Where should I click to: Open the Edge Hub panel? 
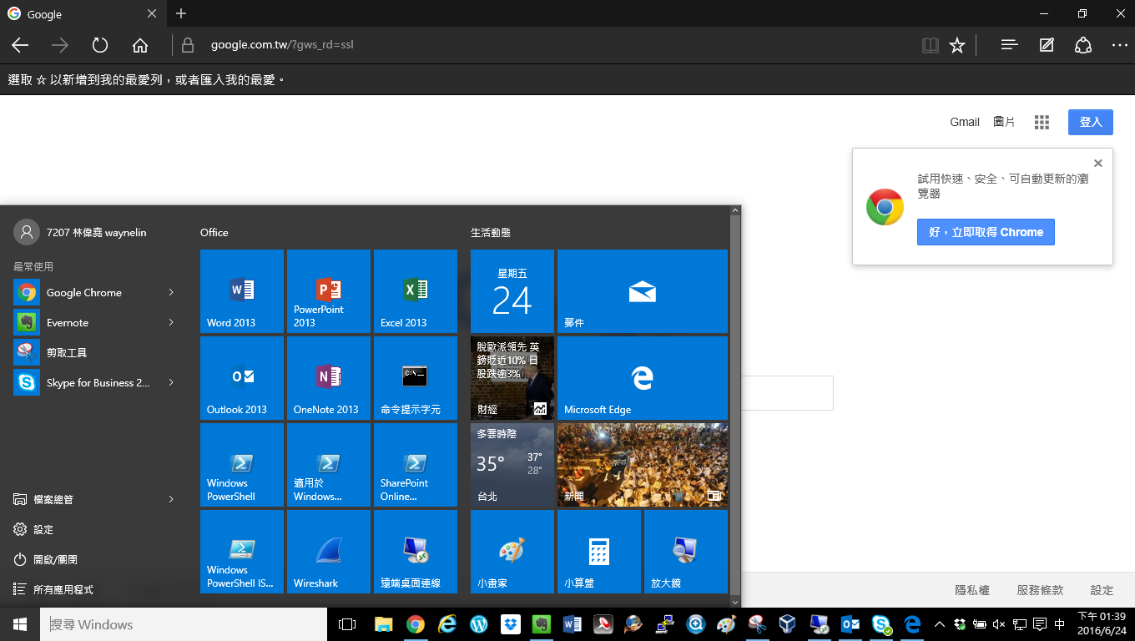pos(1010,45)
